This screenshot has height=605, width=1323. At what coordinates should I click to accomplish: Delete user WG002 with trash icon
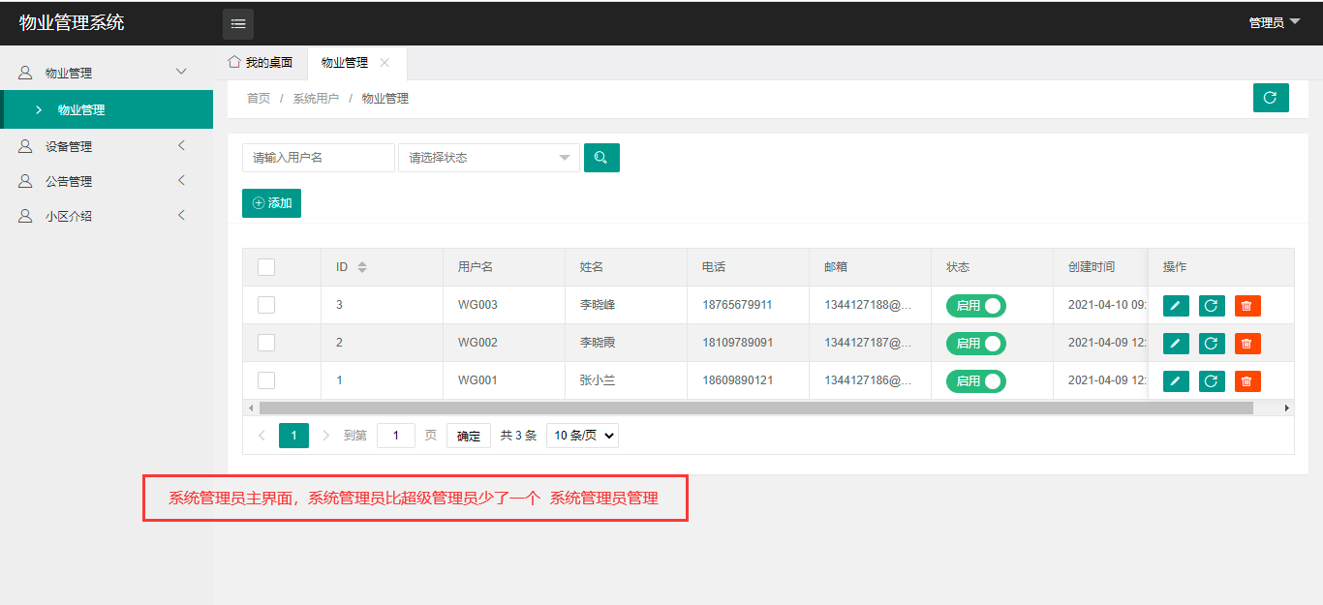1247,344
